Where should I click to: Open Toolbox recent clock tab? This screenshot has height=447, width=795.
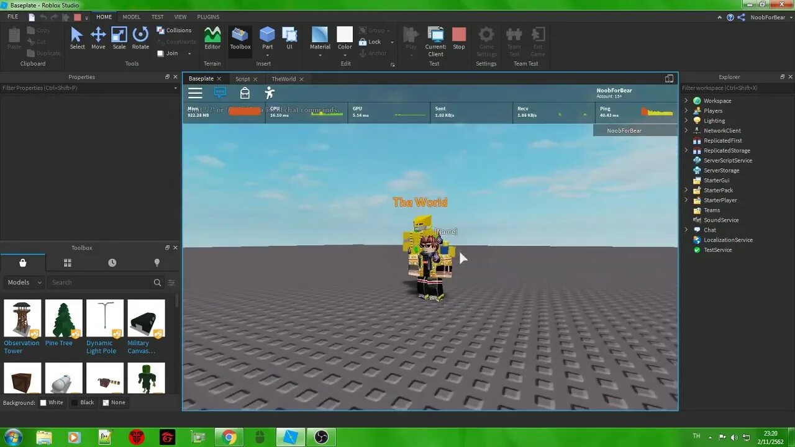point(112,263)
